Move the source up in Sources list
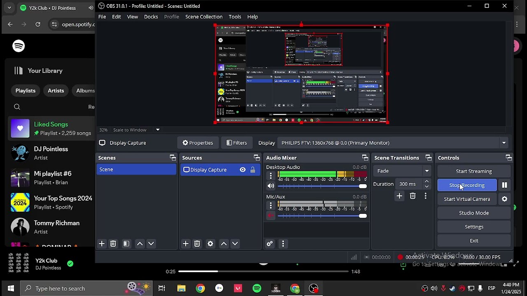The image size is (527, 296). pos(224,244)
